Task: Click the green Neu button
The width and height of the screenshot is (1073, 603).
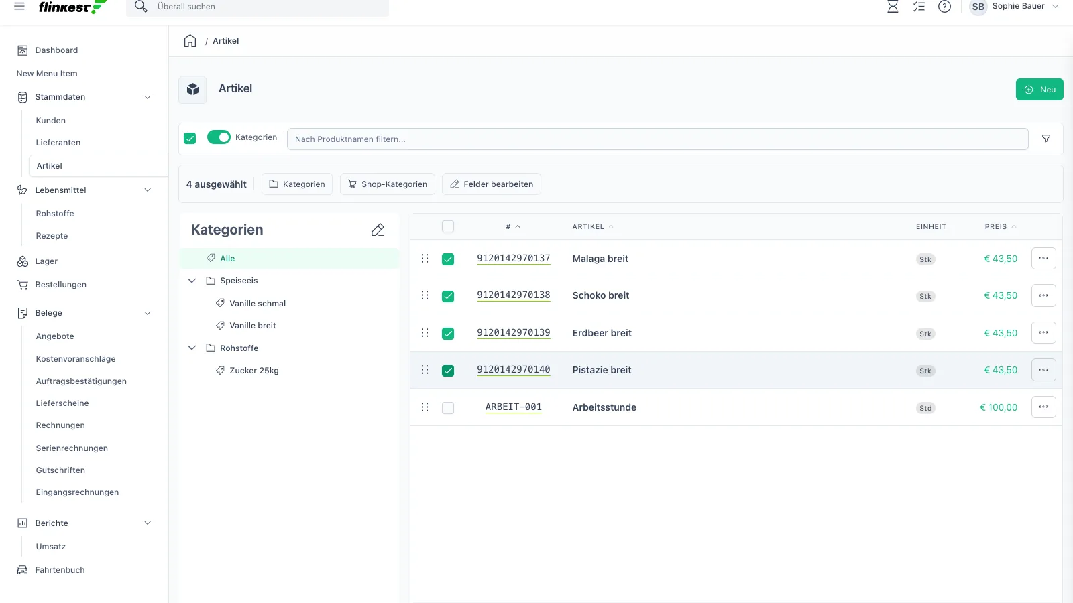Action: point(1039,90)
